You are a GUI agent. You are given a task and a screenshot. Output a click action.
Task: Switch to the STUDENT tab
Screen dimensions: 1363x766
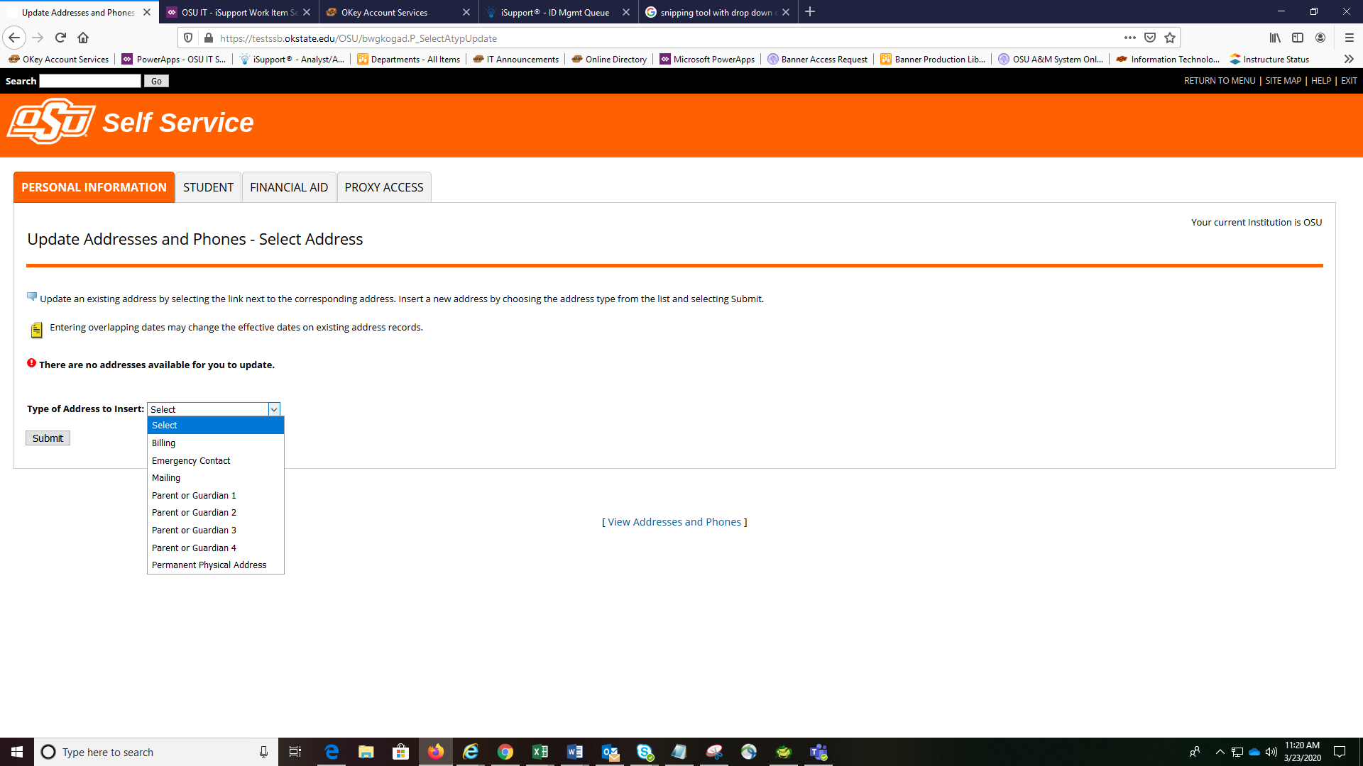tap(208, 187)
